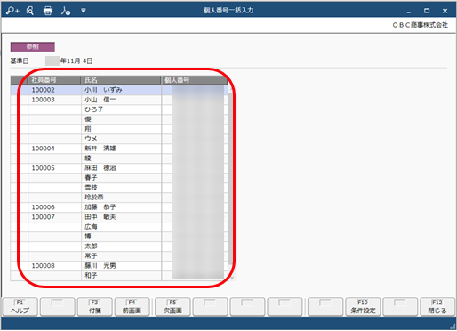
Task: Maximize the 個人番号一括入力 window
Action: 427,11
